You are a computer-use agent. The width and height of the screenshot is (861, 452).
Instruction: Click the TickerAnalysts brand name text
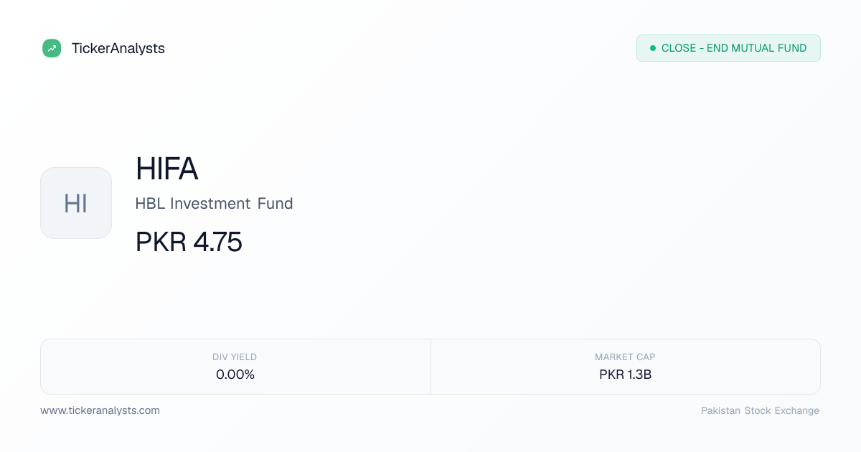118,48
